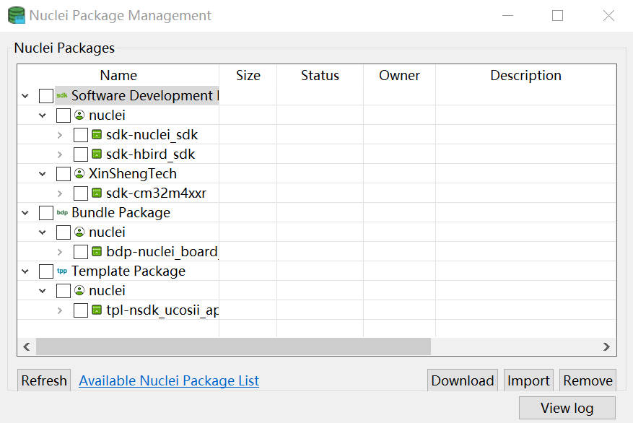Click the Size column header
Viewport: 633px width, 423px height.
point(248,76)
